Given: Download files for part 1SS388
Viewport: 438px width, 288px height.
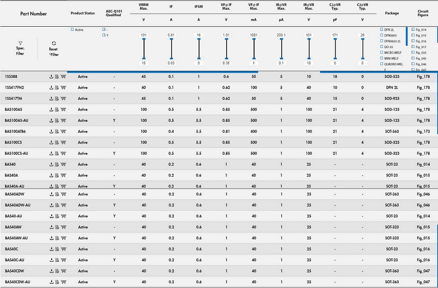Looking at the screenshot, I should (x=51, y=77).
